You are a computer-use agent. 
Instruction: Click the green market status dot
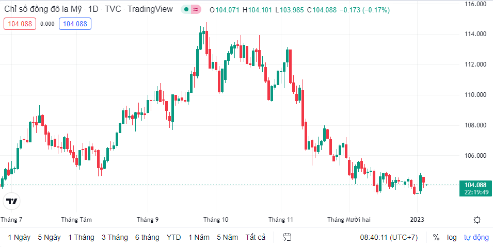[185, 10]
